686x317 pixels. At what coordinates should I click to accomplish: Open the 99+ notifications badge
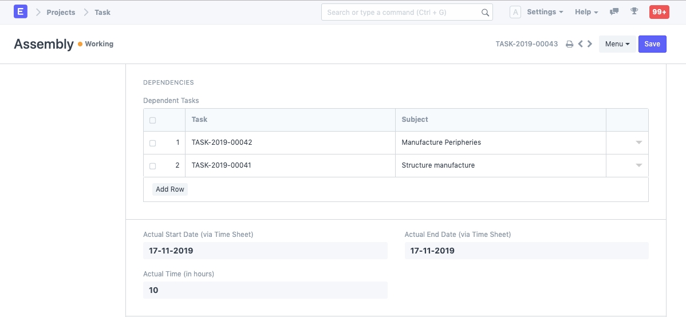pos(659,12)
